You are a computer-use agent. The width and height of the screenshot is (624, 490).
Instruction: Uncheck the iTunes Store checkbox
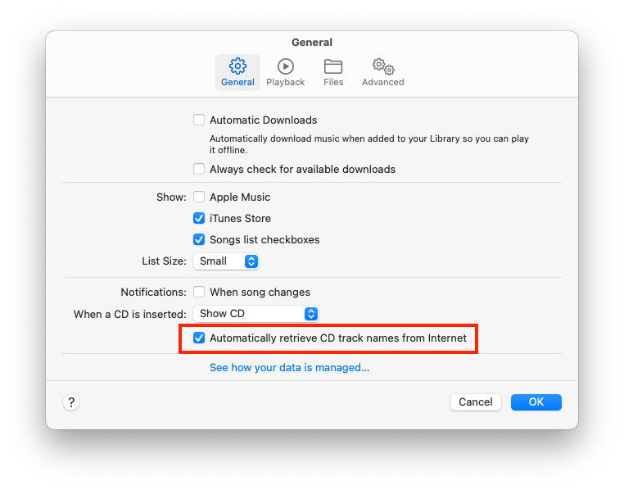pos(199,218)
